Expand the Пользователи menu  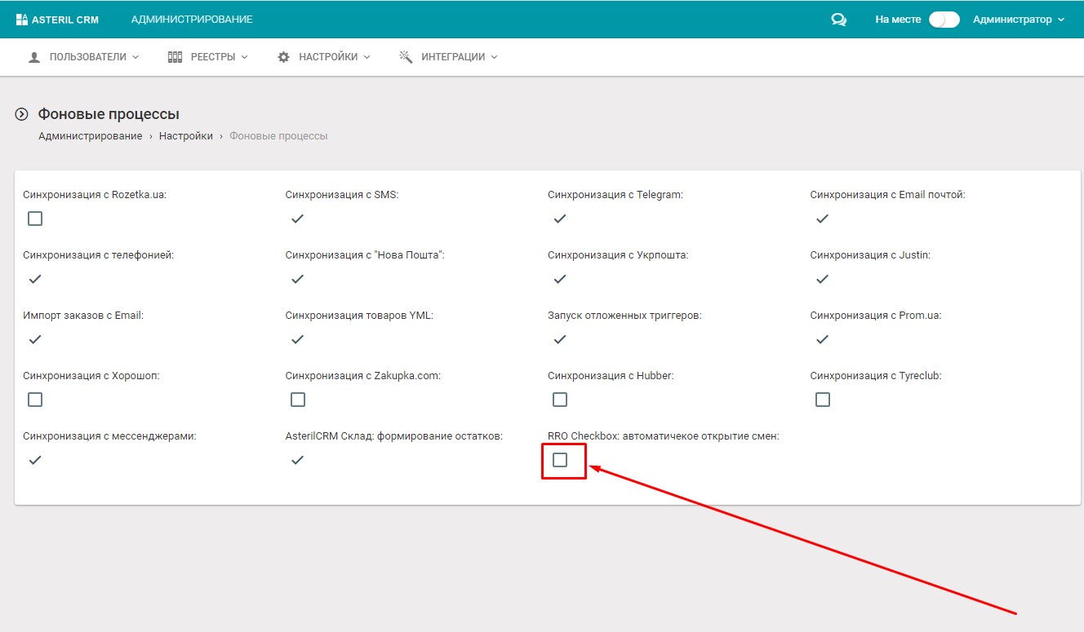point(84,57)
